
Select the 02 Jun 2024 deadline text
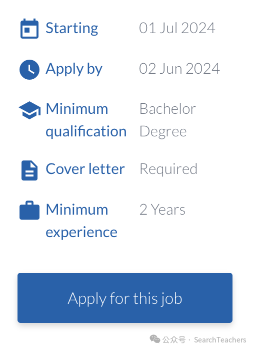point(179,69)
